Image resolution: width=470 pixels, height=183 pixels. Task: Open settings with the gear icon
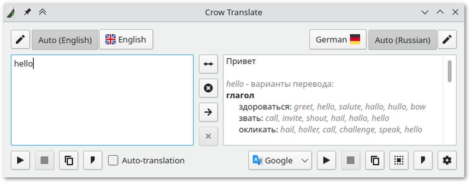pos(447,160)
